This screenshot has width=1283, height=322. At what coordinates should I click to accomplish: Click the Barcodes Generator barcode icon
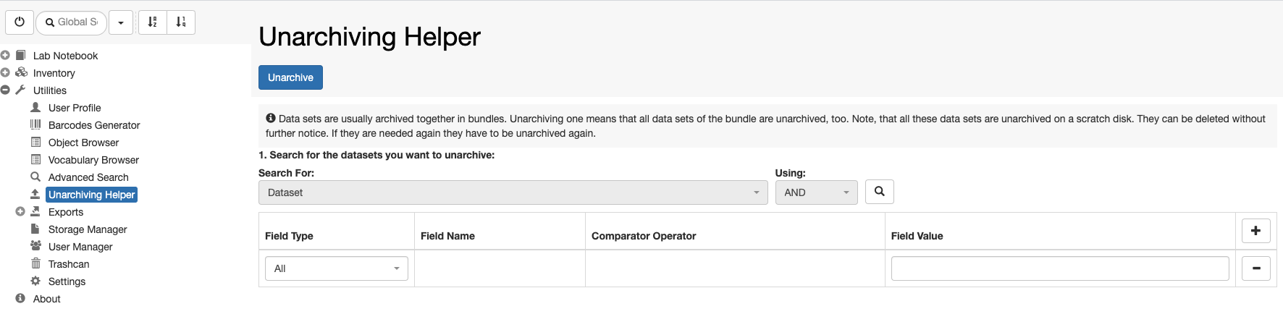pyautogui.click(x=35, y=125)
